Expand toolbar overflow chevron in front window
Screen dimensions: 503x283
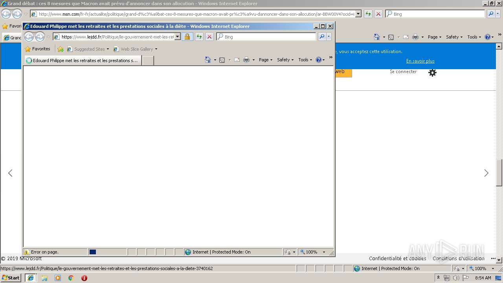pos(330,57)
